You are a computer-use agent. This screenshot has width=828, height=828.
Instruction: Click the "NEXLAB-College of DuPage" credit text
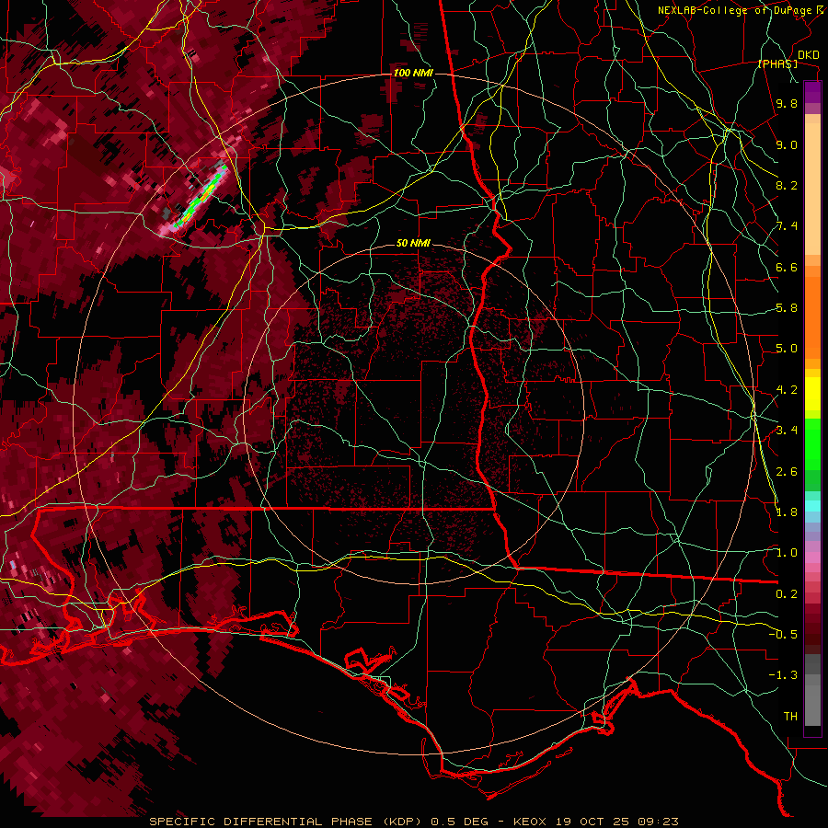click(736, 10)
